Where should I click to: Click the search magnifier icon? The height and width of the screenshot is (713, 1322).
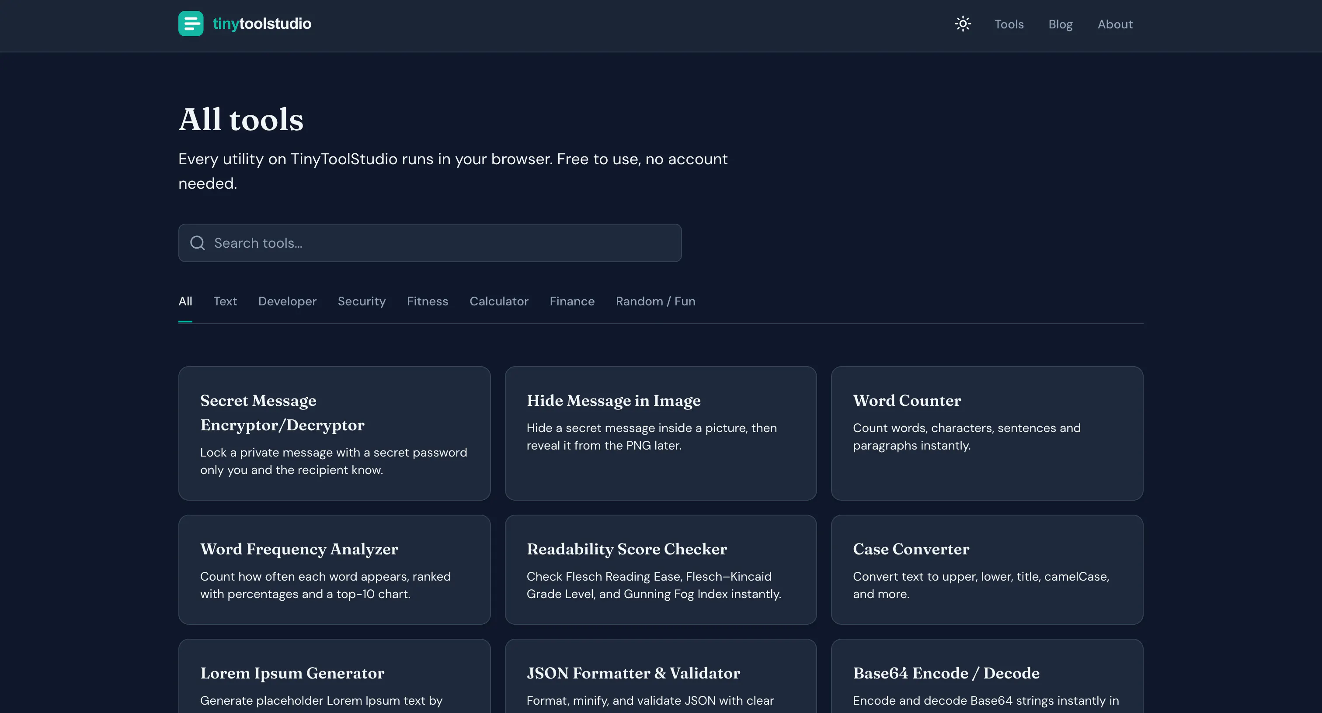pos(198,242)
